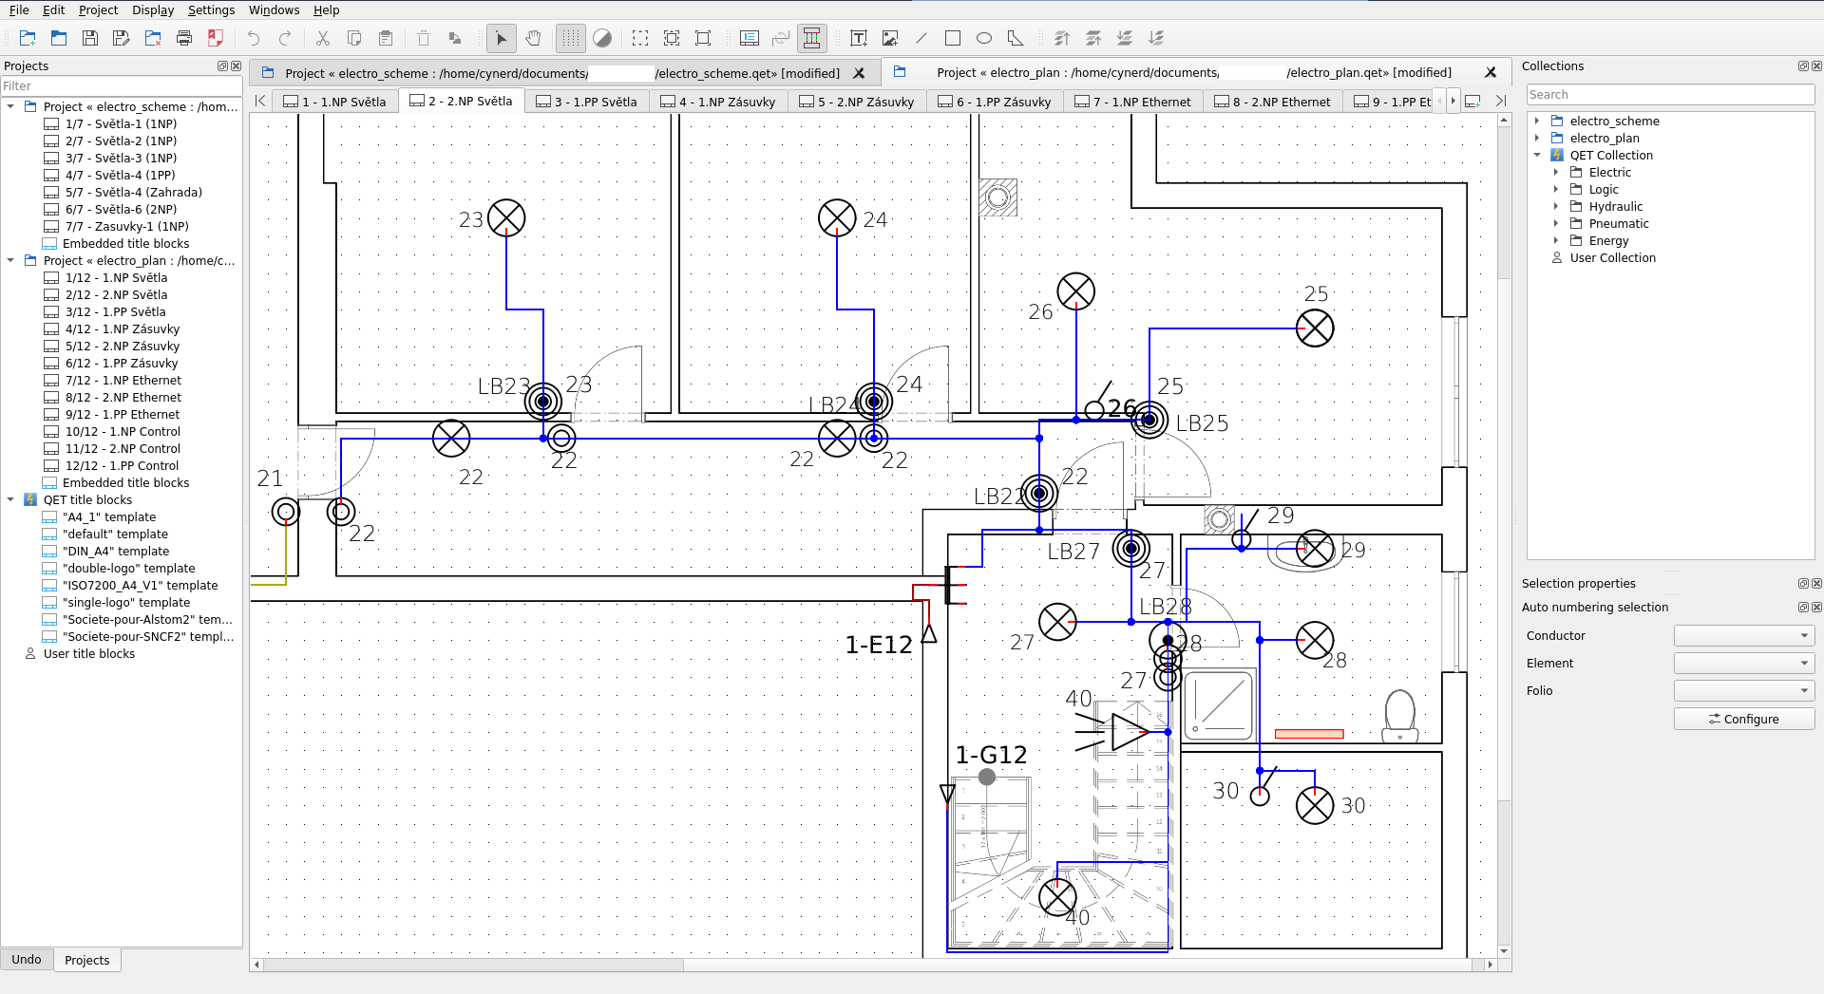Select the ellipse drawing tool
The height and width of the screenshot is (994, 1824).
984,38
